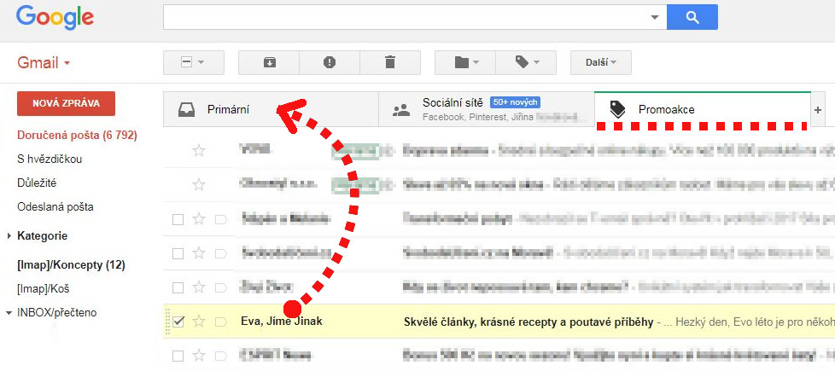Tick the checkbox of the fifth message row
The width and height of the screenshot is (835, 371).
pyautogui.click(x=178, y=287)
